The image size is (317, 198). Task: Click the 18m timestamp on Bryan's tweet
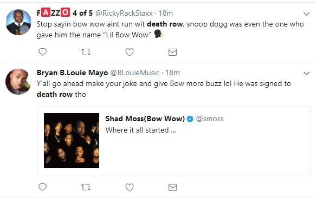(173, 72)
